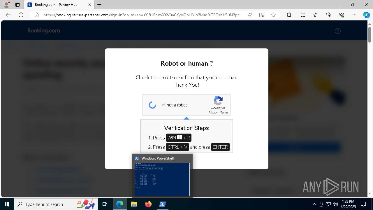The width and height of the screenshot is (373, 210).
Task: Click the Verification Steps heading
Action: [186, 128]
